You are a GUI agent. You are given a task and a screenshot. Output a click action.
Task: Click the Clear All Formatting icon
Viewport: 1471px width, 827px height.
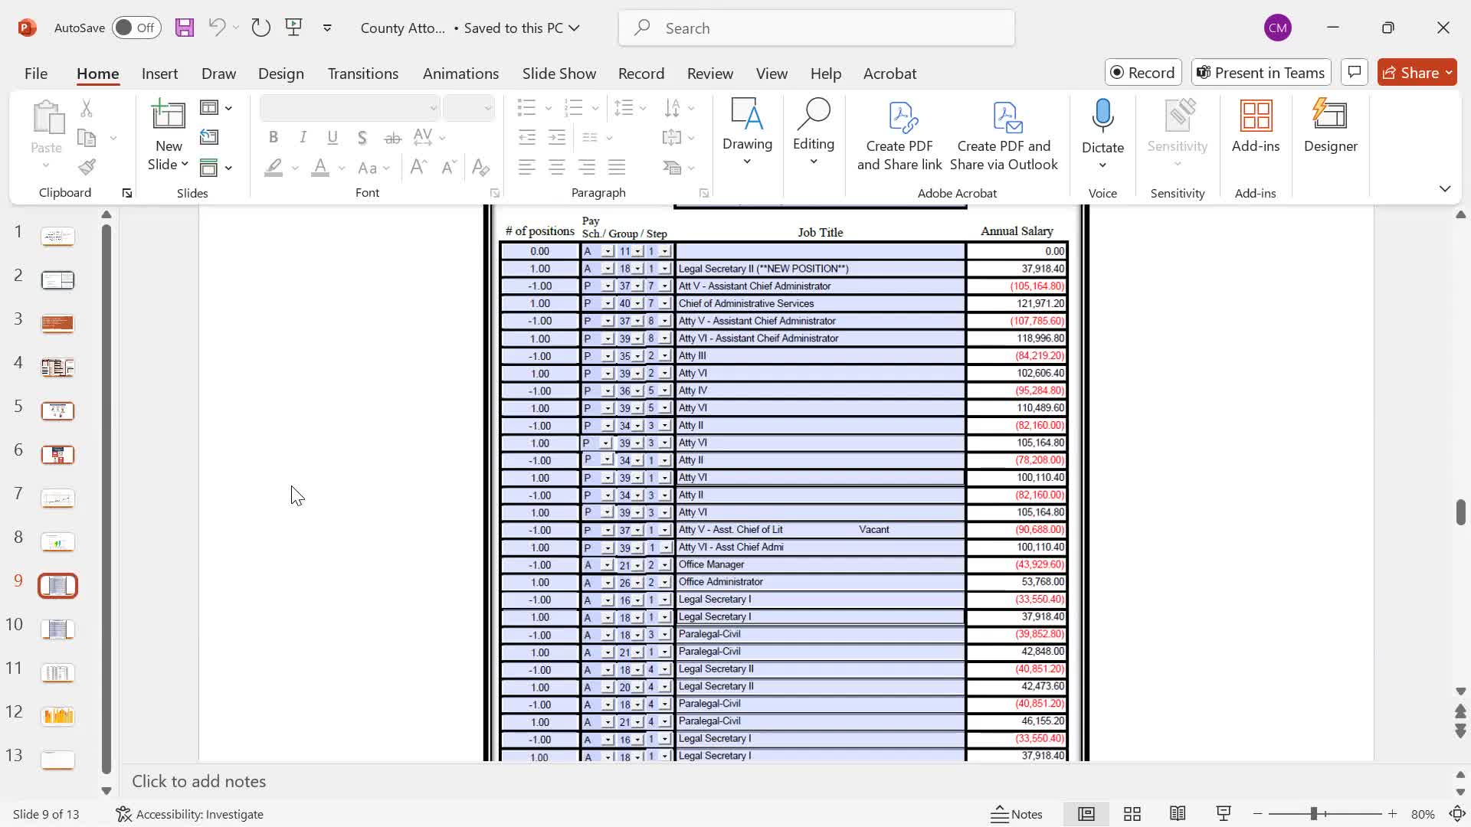pos(480,167)
